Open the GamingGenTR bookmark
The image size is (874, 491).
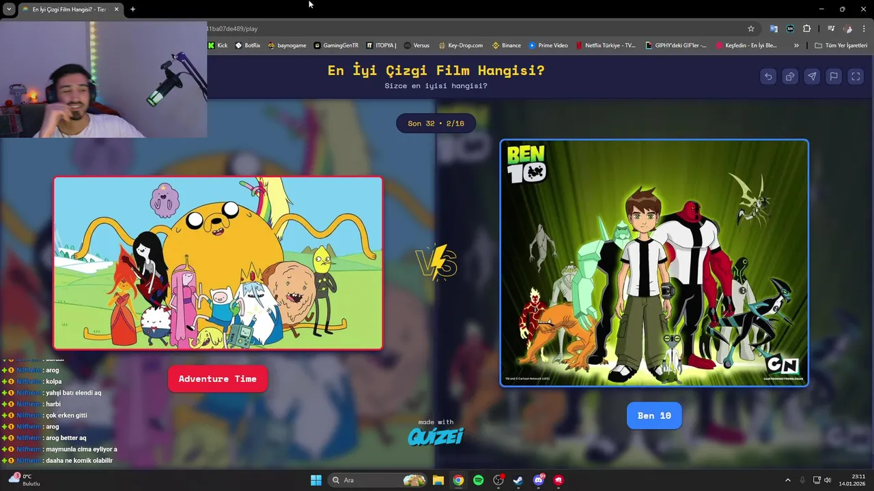pos(336,46)
